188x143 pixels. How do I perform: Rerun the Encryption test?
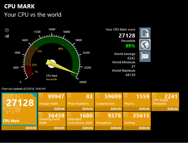(x=116, y=128)
